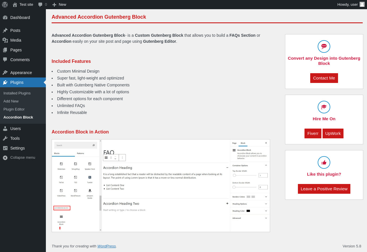The width and height of the screenshot is (367, 252).
Task: Click the Media icon in sidebar
Action: pyautogui.click(x=5, y=40)
